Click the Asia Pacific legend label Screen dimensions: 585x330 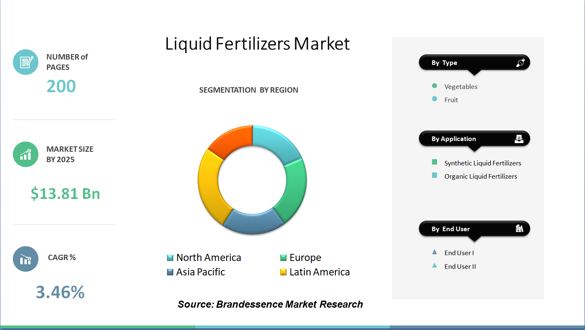tap(201, 272)
